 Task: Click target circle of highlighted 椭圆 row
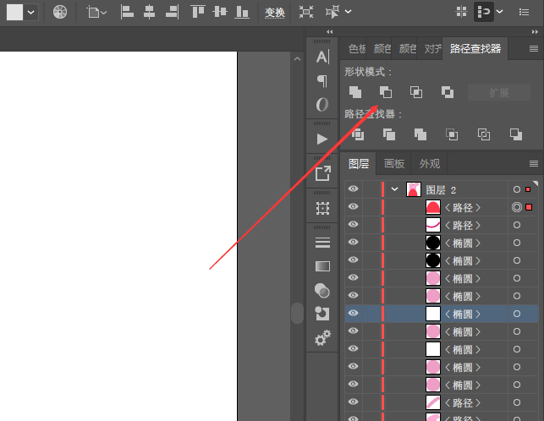click(x=517, y=314)
